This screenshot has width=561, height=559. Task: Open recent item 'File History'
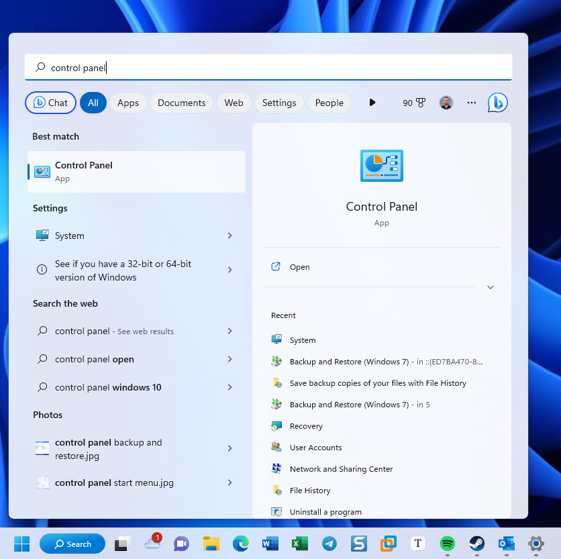[310, 491]
